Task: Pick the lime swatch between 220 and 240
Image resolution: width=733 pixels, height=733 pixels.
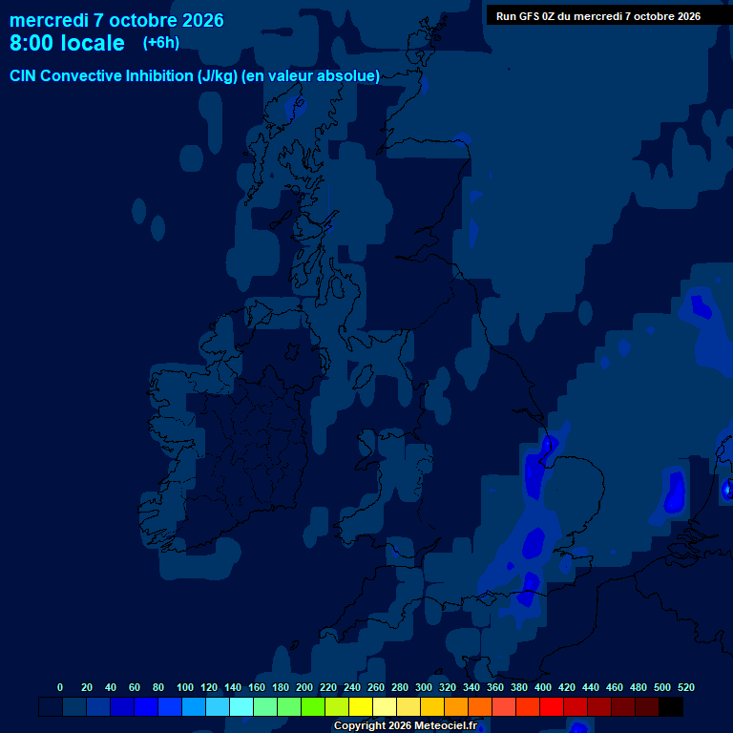Action: (x=337, y=706)
